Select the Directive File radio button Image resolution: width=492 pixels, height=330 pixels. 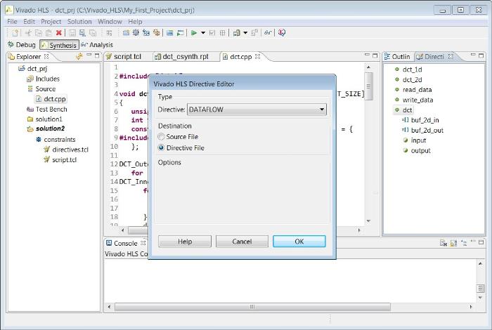(162, 148)
